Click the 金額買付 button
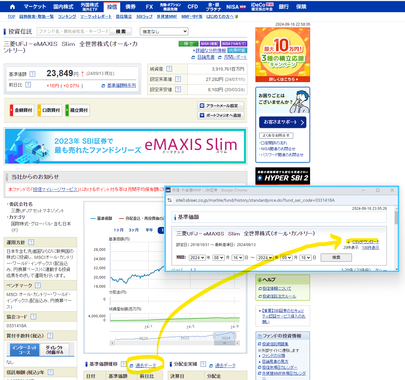This screenshot has width=405, height=380. [22, 110]
